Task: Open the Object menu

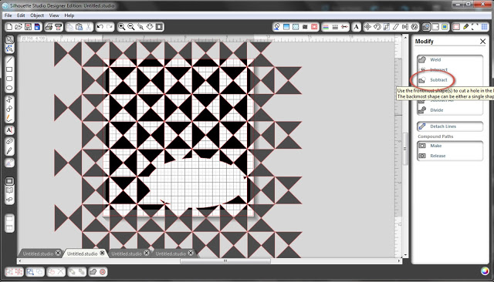Action: point(37,15)
